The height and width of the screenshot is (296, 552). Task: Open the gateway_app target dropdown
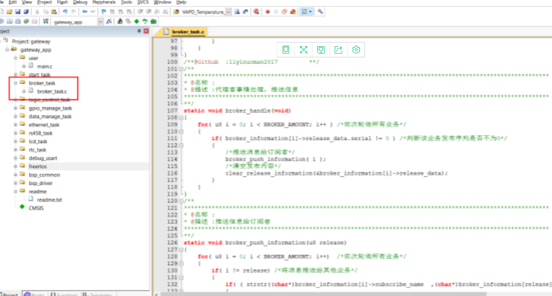coord(100,22)
